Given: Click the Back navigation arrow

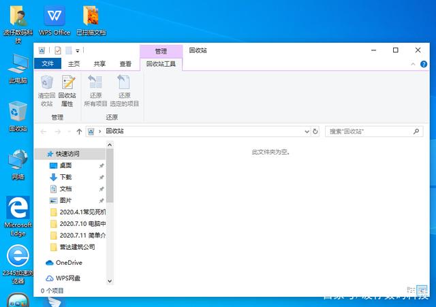Looking at the screenshot, I should tap(44, 131).
